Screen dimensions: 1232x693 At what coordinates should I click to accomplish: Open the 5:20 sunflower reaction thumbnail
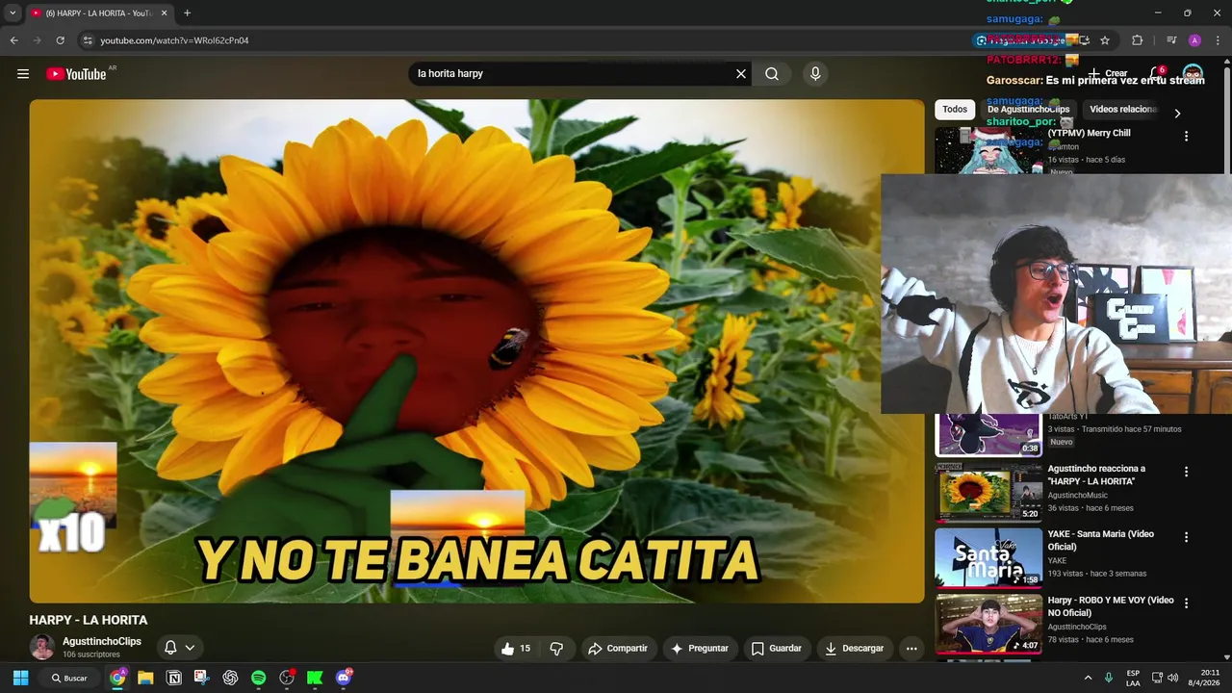(988, 492)
